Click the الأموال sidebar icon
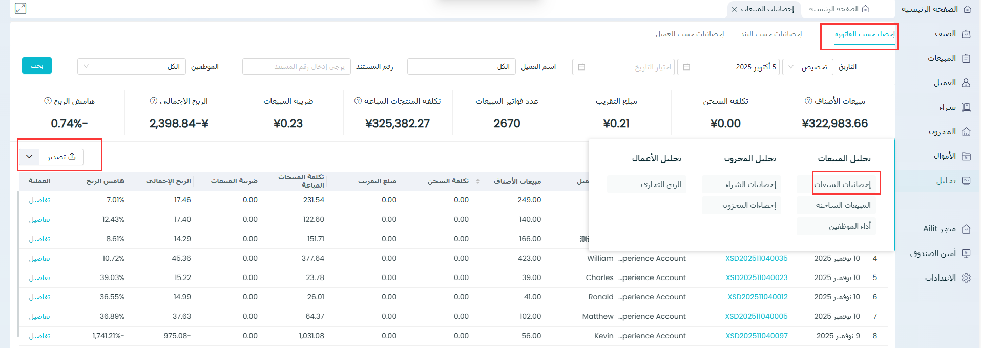981x348 pixels. click(x=966, y=156)
